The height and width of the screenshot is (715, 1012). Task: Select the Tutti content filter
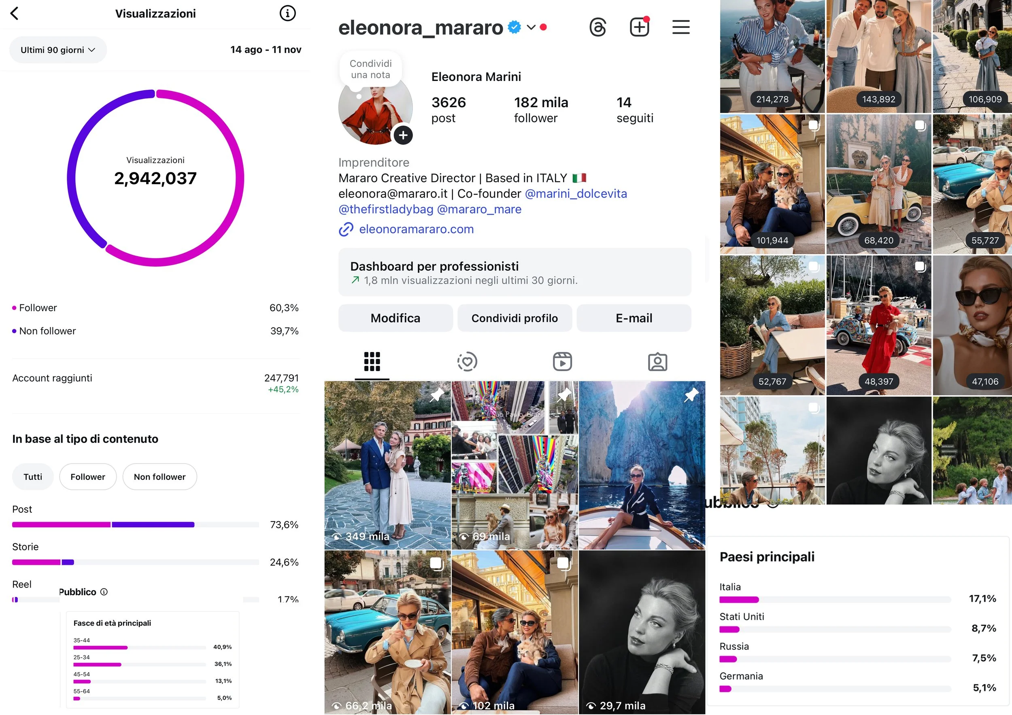[33, 477]
